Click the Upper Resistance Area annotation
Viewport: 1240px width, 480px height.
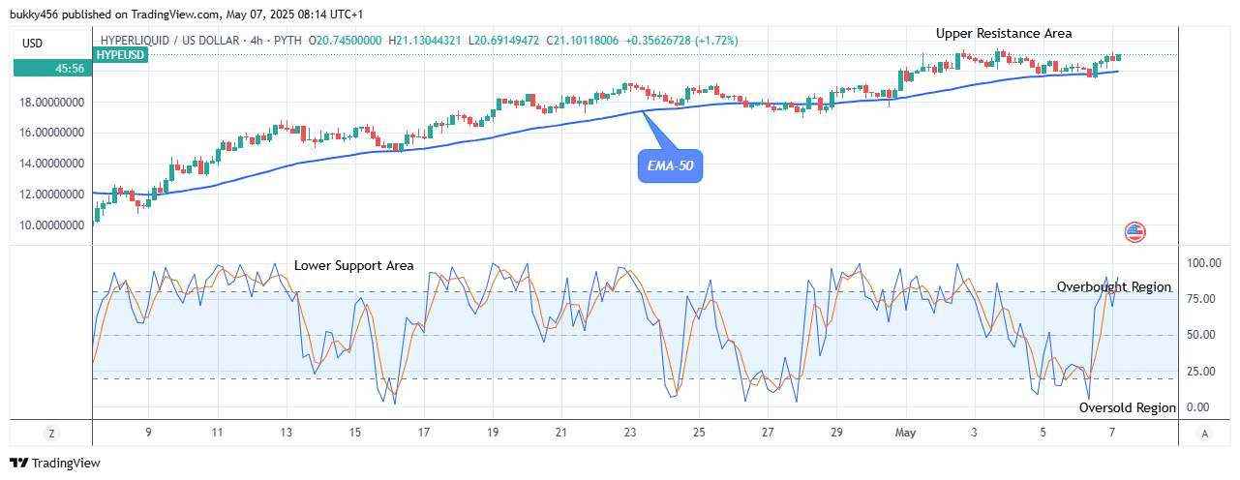[1004, 33]
